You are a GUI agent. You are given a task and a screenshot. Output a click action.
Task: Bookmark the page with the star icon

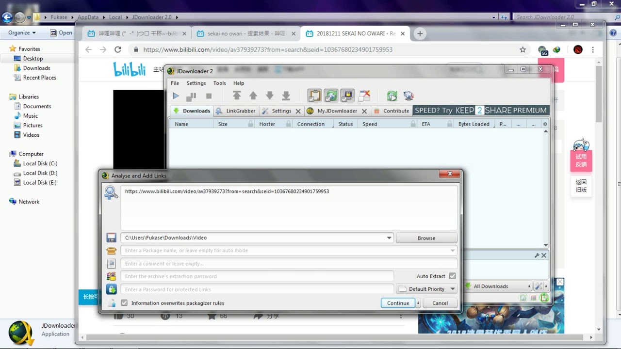(523, 49)
